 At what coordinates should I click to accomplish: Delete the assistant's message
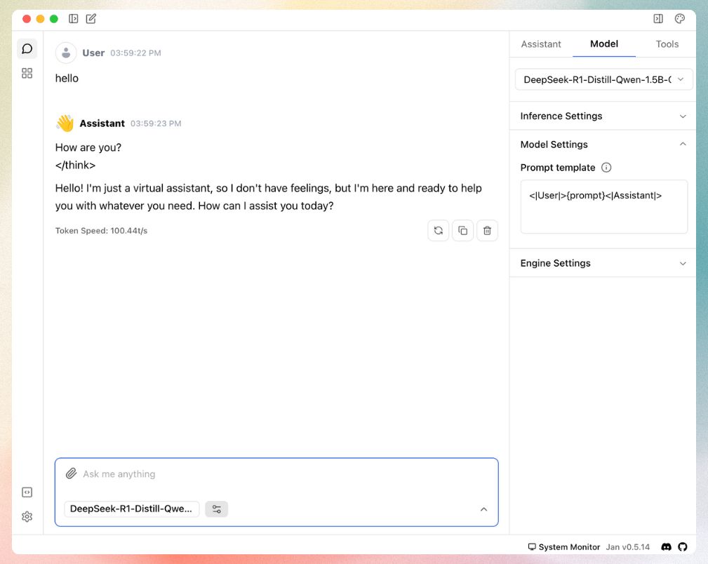coord(487,230)
